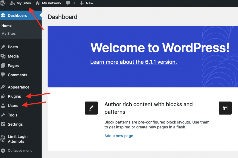This screenshot has width=238, height=158.
Task: Open the Comments sidebar menu label
Action: pos(17,75)
